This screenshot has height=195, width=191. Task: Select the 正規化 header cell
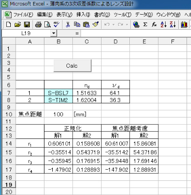73,128
